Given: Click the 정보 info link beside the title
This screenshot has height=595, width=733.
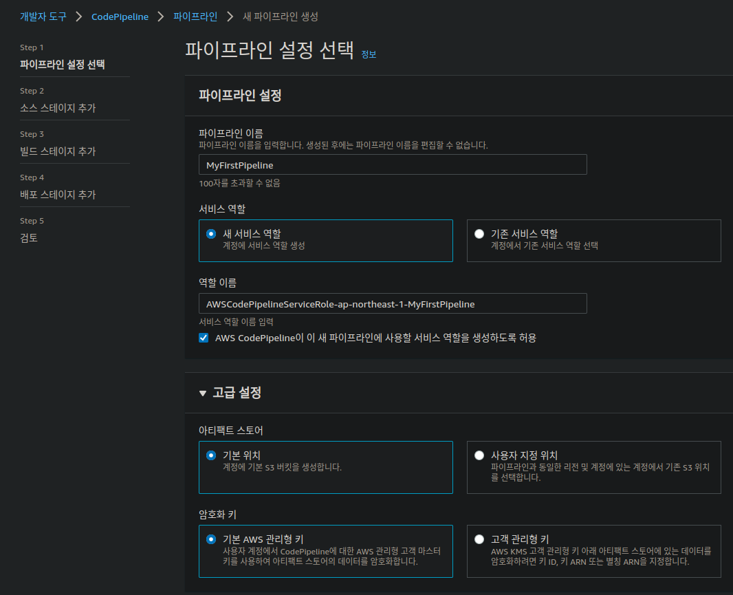Looking at the screenshot, I should point(369,54).
